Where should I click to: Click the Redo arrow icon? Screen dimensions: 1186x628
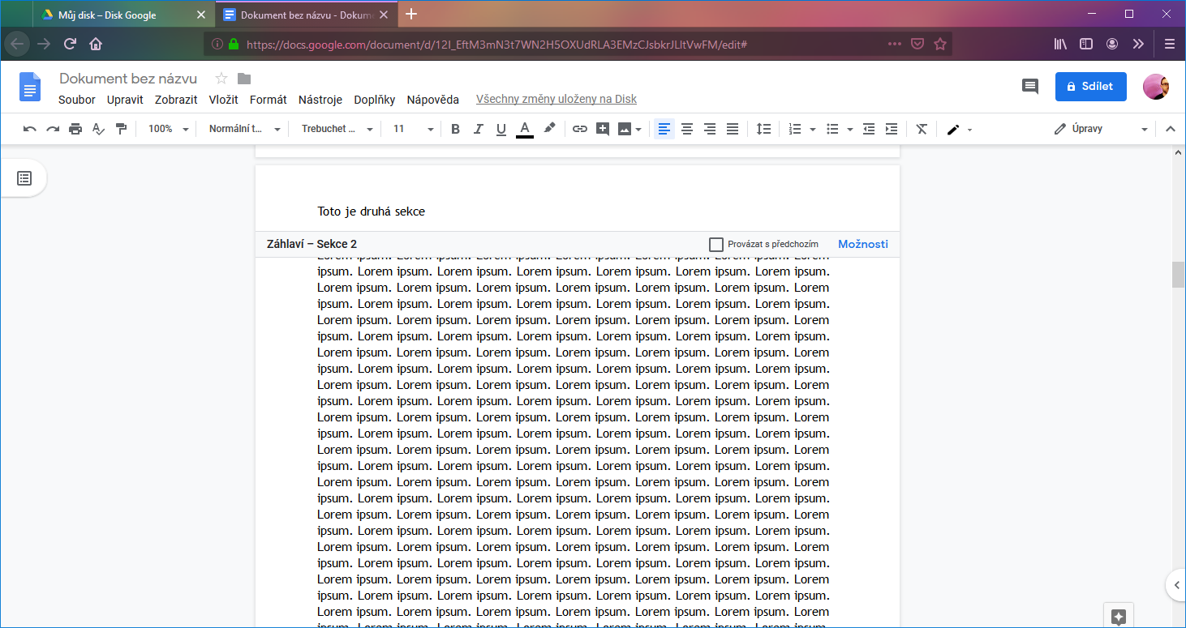click(x=53, y=129)
